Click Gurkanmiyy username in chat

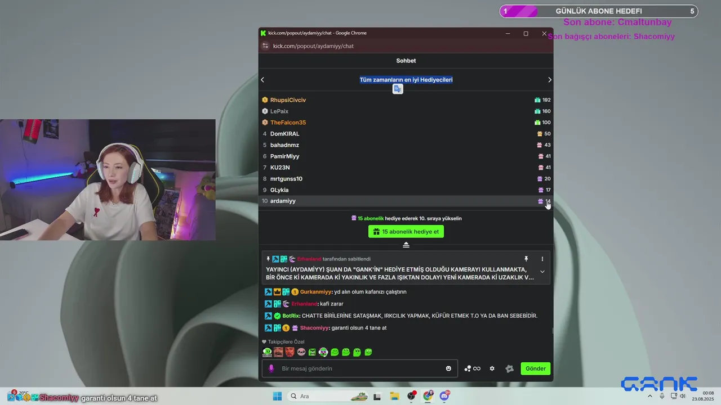click(x=316, y=292)
